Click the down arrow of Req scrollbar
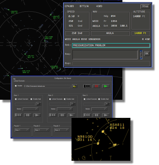The width and height of the screenshot is (159, 165). pyautogui.click(x=141, y=58)
